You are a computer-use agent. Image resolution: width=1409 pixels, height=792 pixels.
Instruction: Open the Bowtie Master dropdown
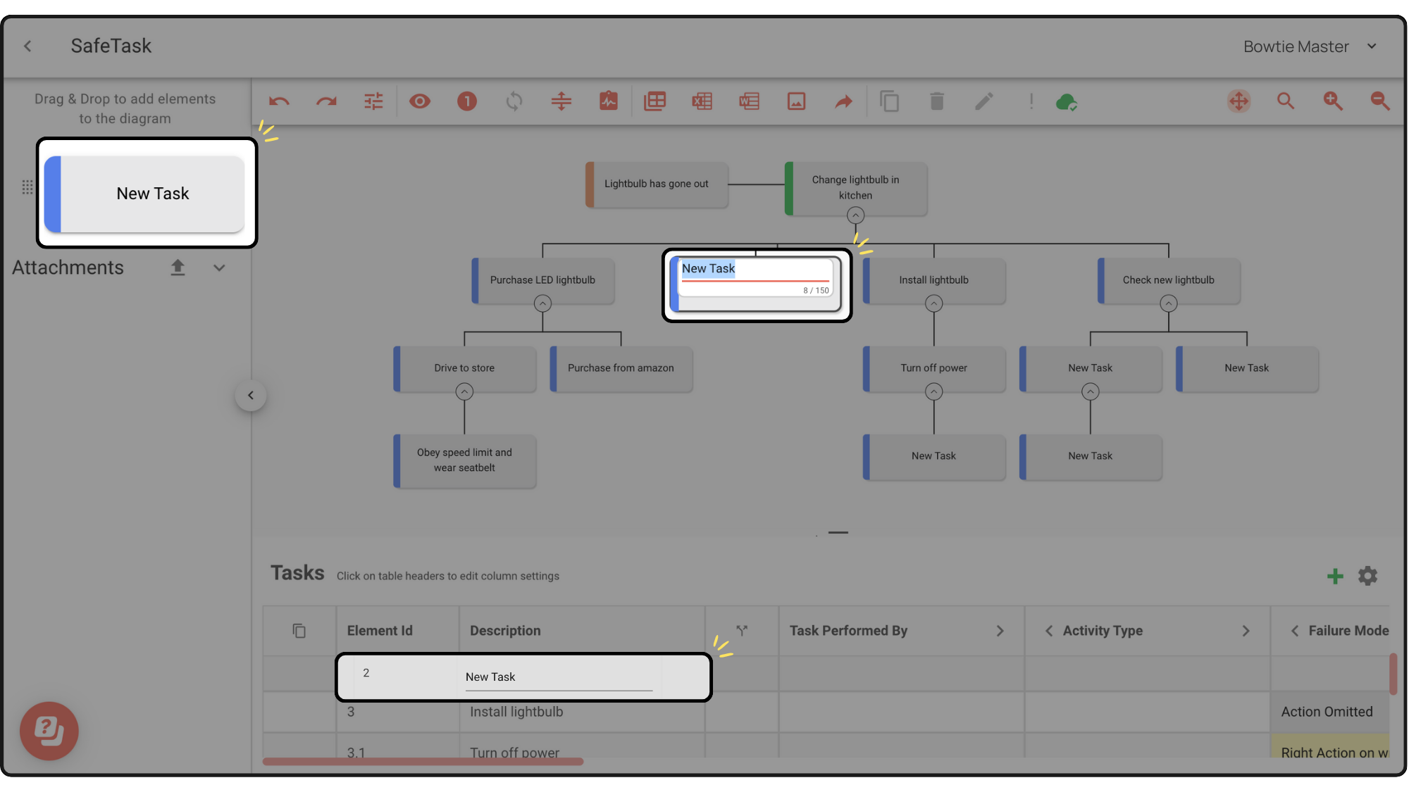click(1372, 46)
